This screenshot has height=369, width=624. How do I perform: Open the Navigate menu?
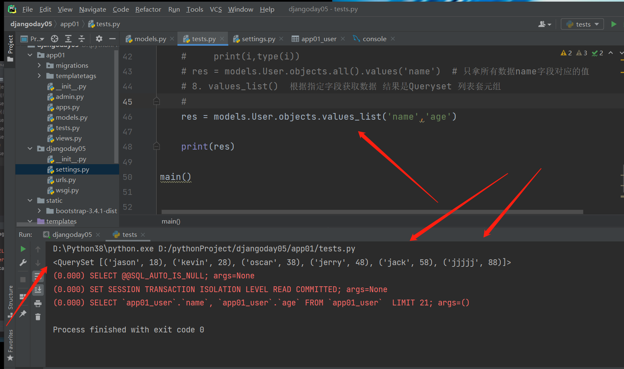point(92,9)
